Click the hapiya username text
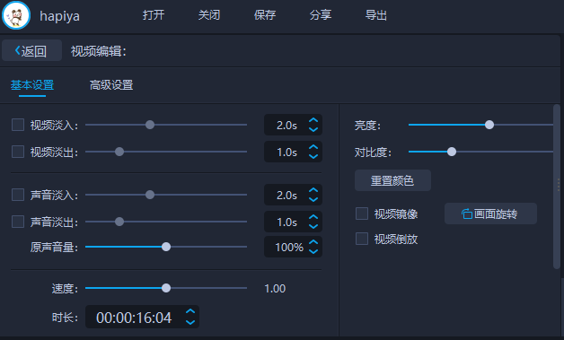This screenshot has width=564, height=340. pos(59,16)
